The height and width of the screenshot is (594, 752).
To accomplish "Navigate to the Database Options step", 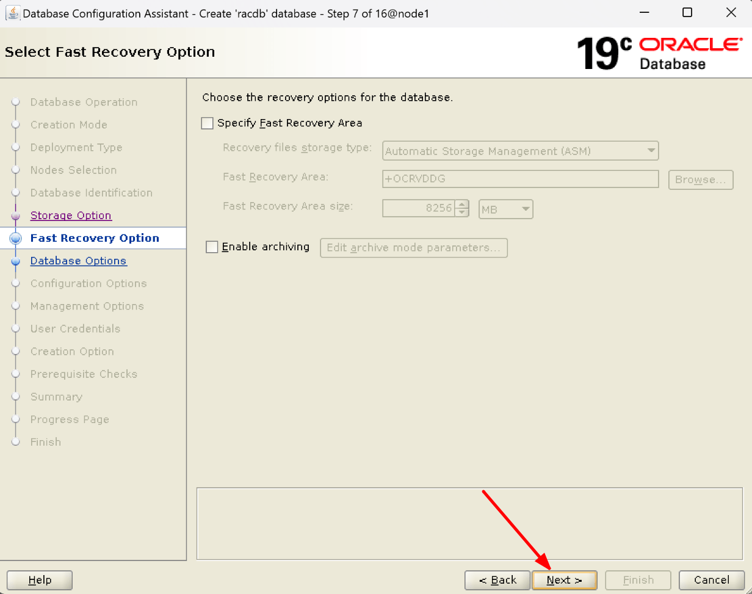I will [78, 261].
